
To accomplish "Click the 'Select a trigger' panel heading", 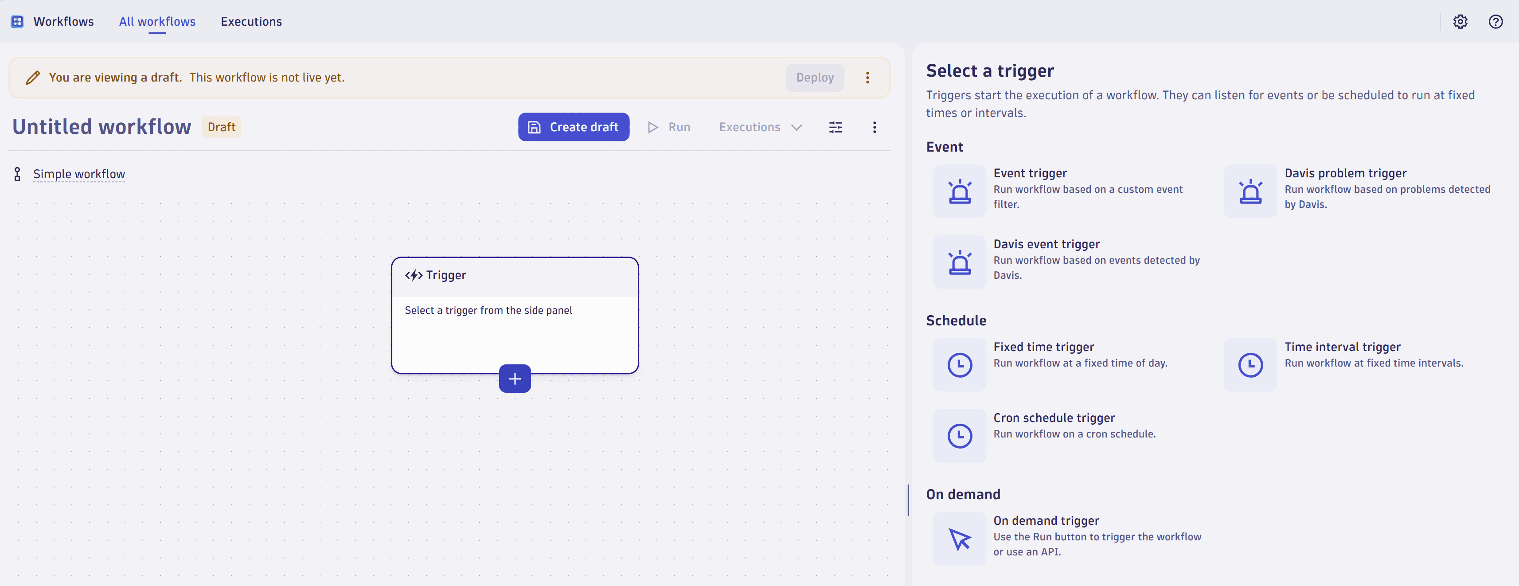I will (x=989, y=71).
